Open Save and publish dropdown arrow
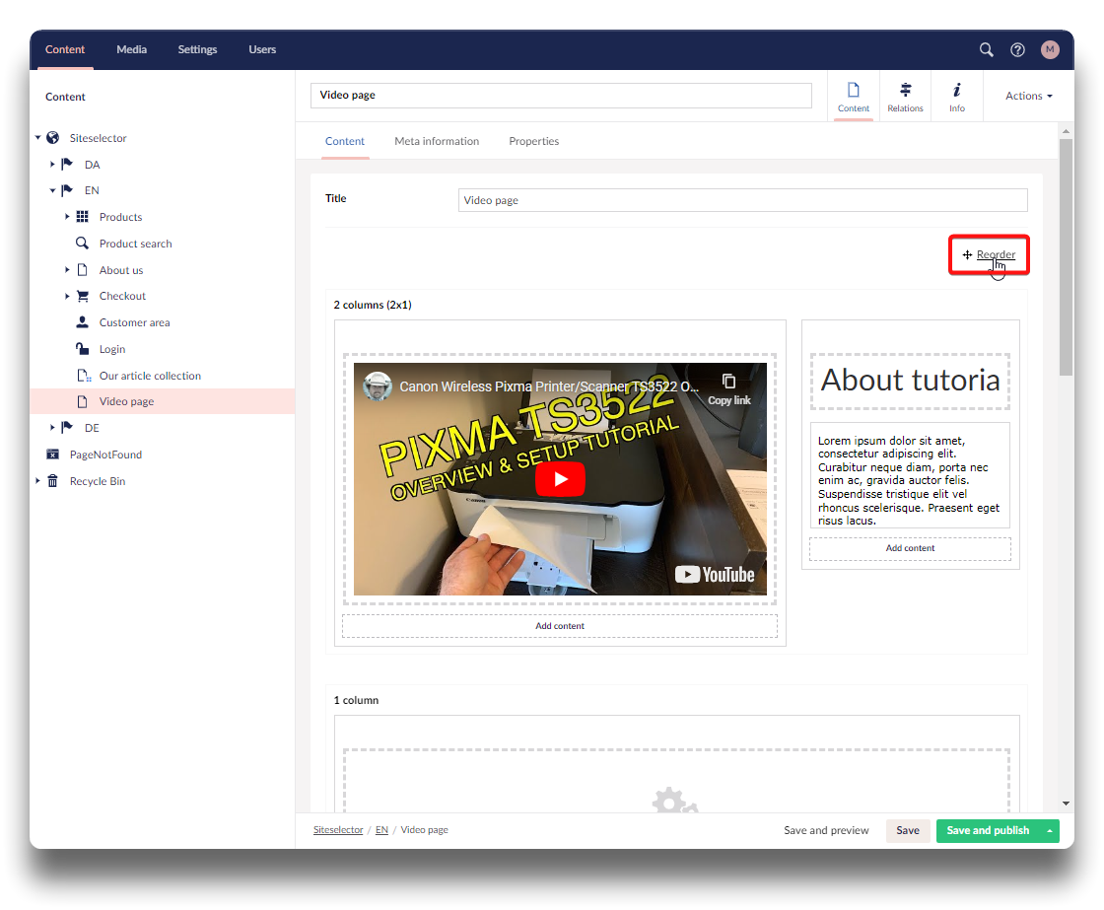Viewport: 1104px width, 910px height. click(1050, 831)
